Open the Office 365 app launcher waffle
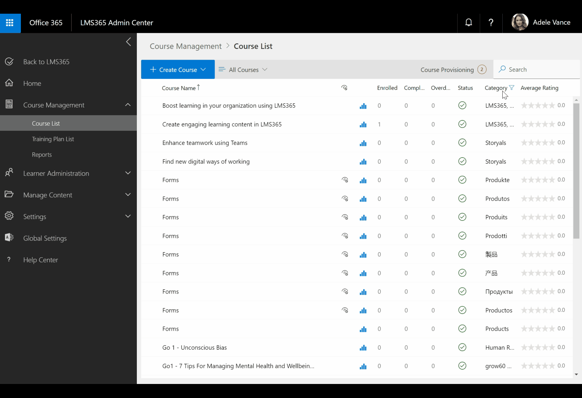Screen dimensions: 582x398 [x=10, y=23]
